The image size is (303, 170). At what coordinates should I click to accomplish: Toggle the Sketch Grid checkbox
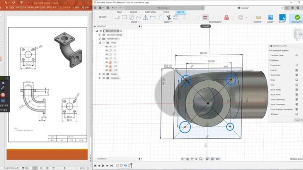coord(297,75)
